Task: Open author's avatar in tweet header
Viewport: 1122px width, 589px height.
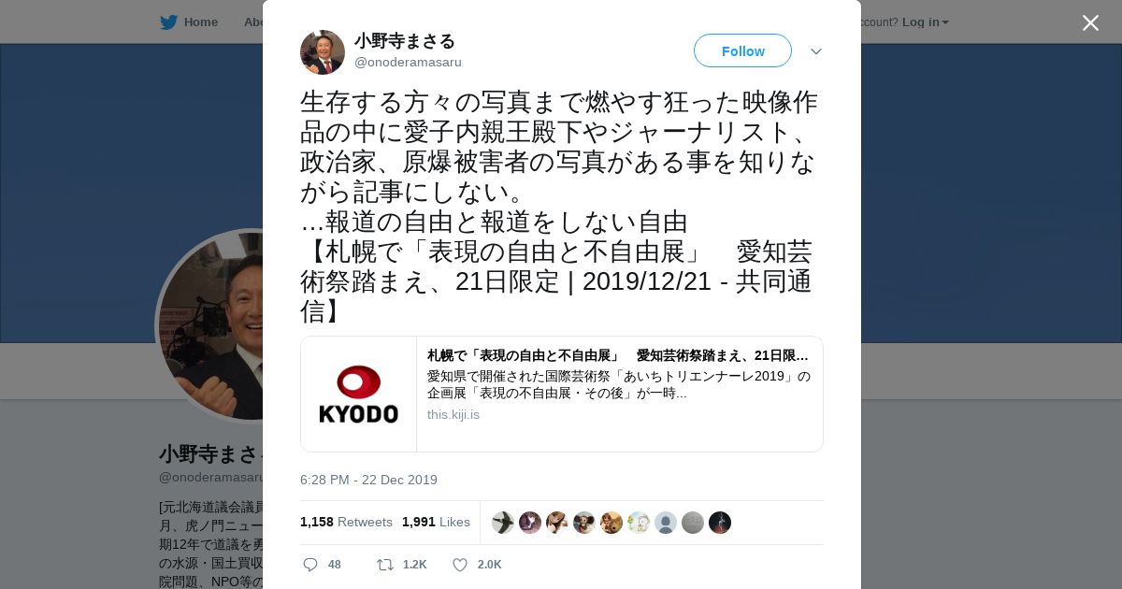Action: [x=323, y=51]
